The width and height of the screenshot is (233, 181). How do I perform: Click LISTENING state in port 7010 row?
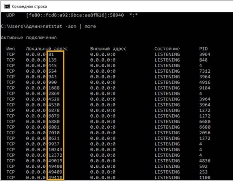(x=167, y=133)
